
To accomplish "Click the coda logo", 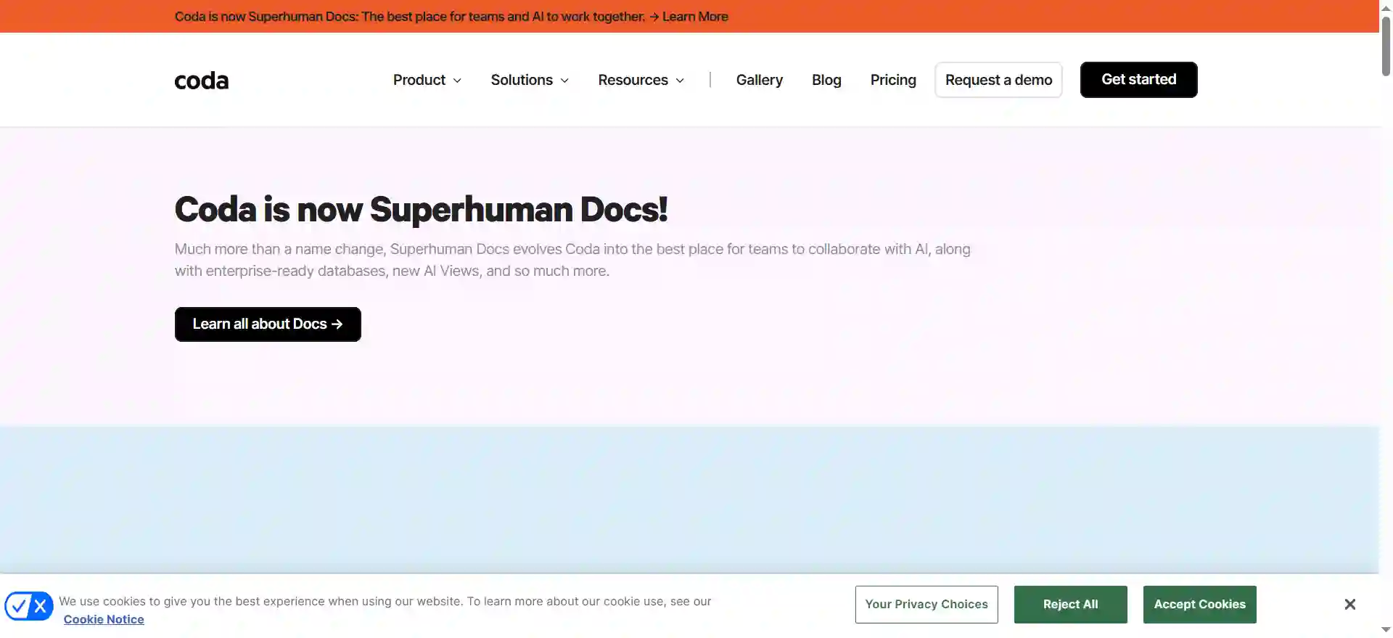I will point(202,81).
